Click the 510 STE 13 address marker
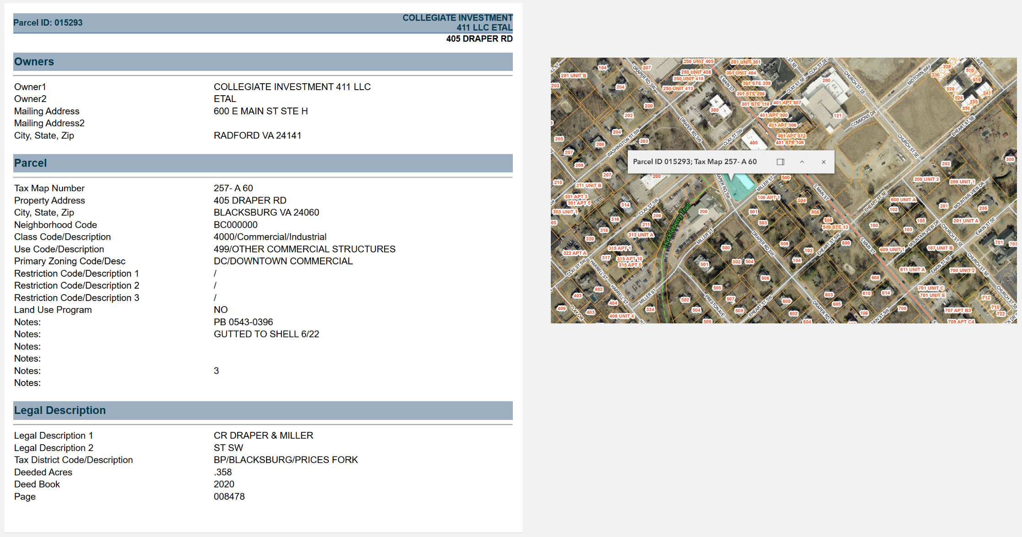1022x537 pixels. pos(835,227)
